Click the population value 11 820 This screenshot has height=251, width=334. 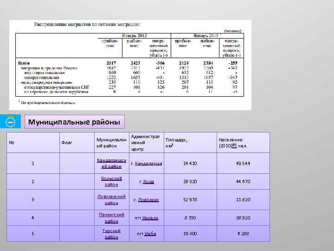coord(243,200)
